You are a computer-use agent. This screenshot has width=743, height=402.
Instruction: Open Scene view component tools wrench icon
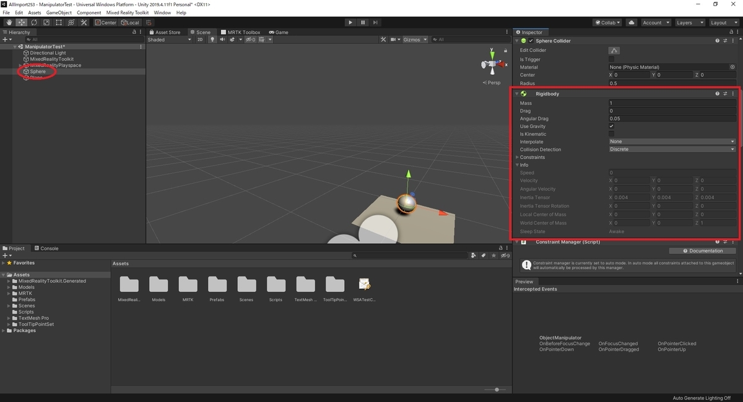tap(383, 40)
